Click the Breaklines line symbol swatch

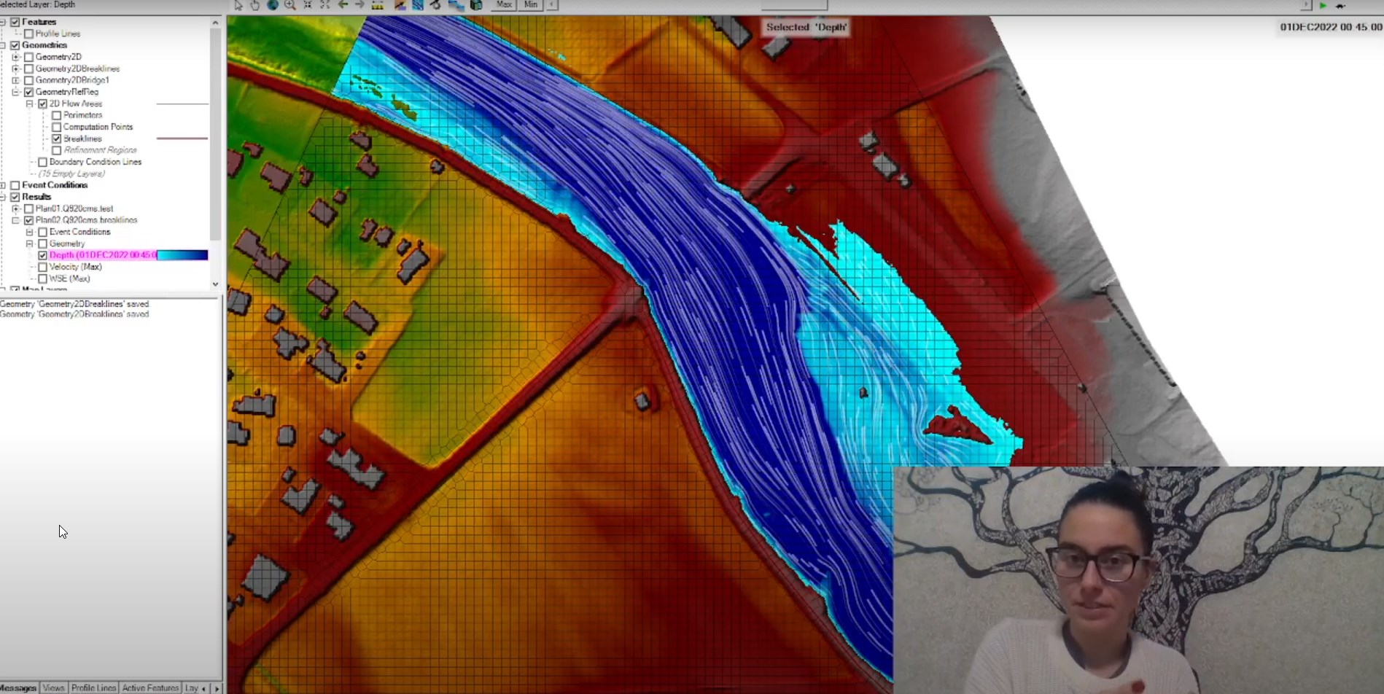182,139
